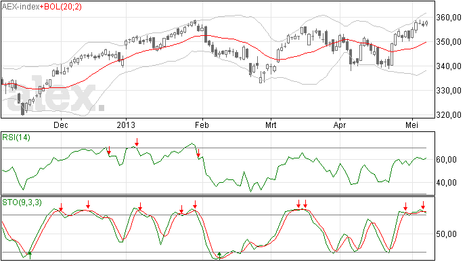
Task: Select the 360,00 price axis value
Action: point(449,18)
